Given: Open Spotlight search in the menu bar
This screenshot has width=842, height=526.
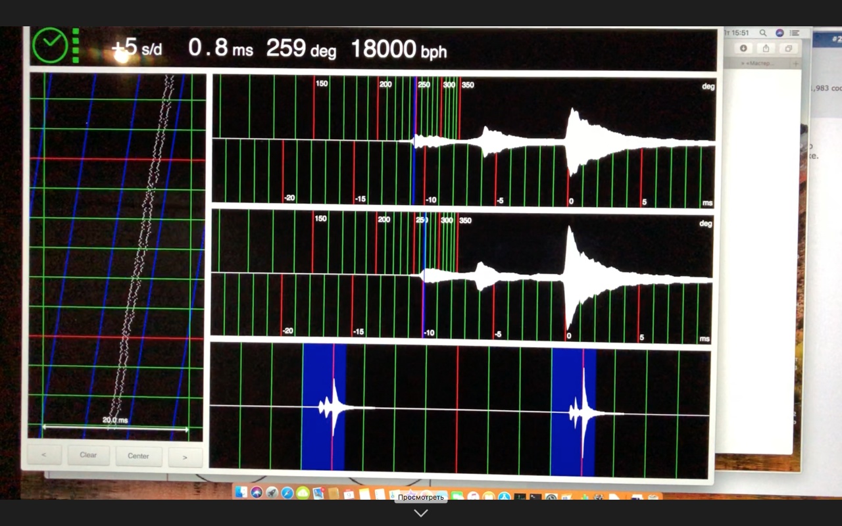Looking at the screenshot, I should click(763, 33).
